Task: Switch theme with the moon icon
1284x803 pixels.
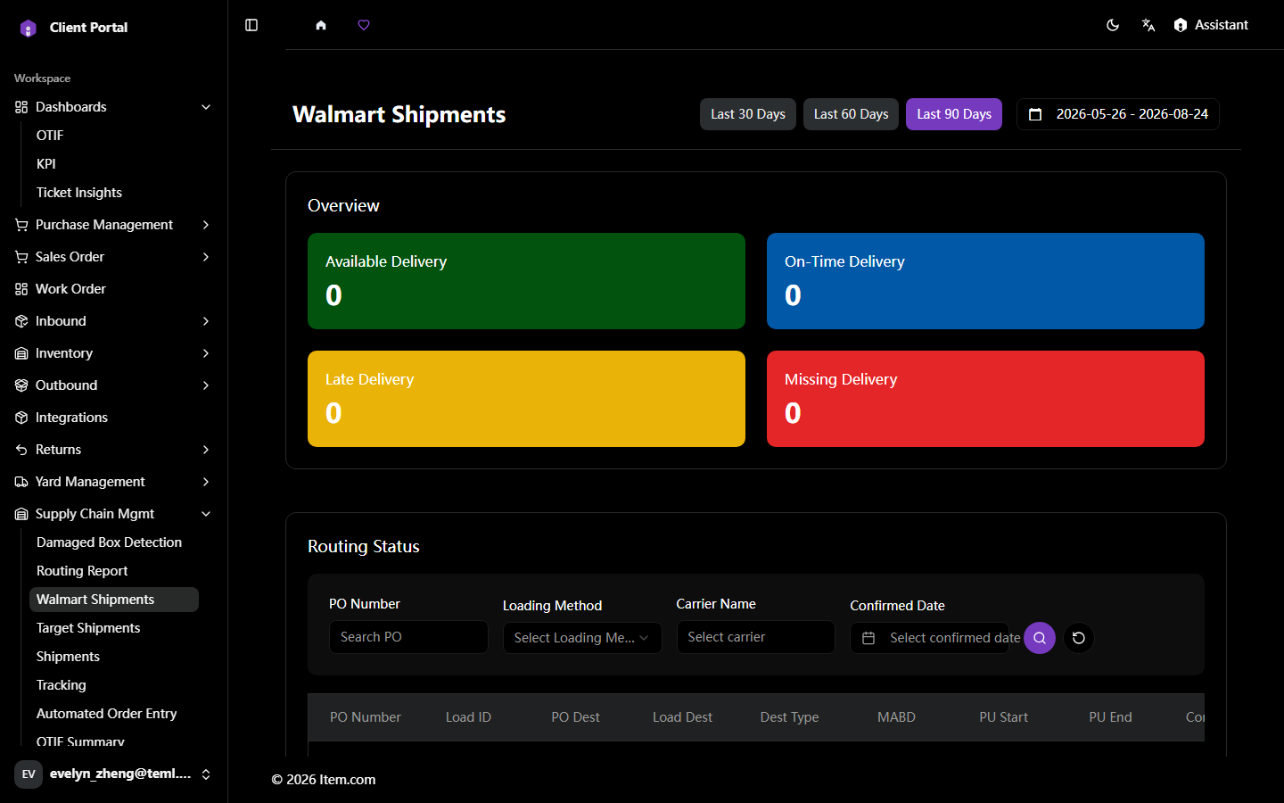Action: (1113, 25)
